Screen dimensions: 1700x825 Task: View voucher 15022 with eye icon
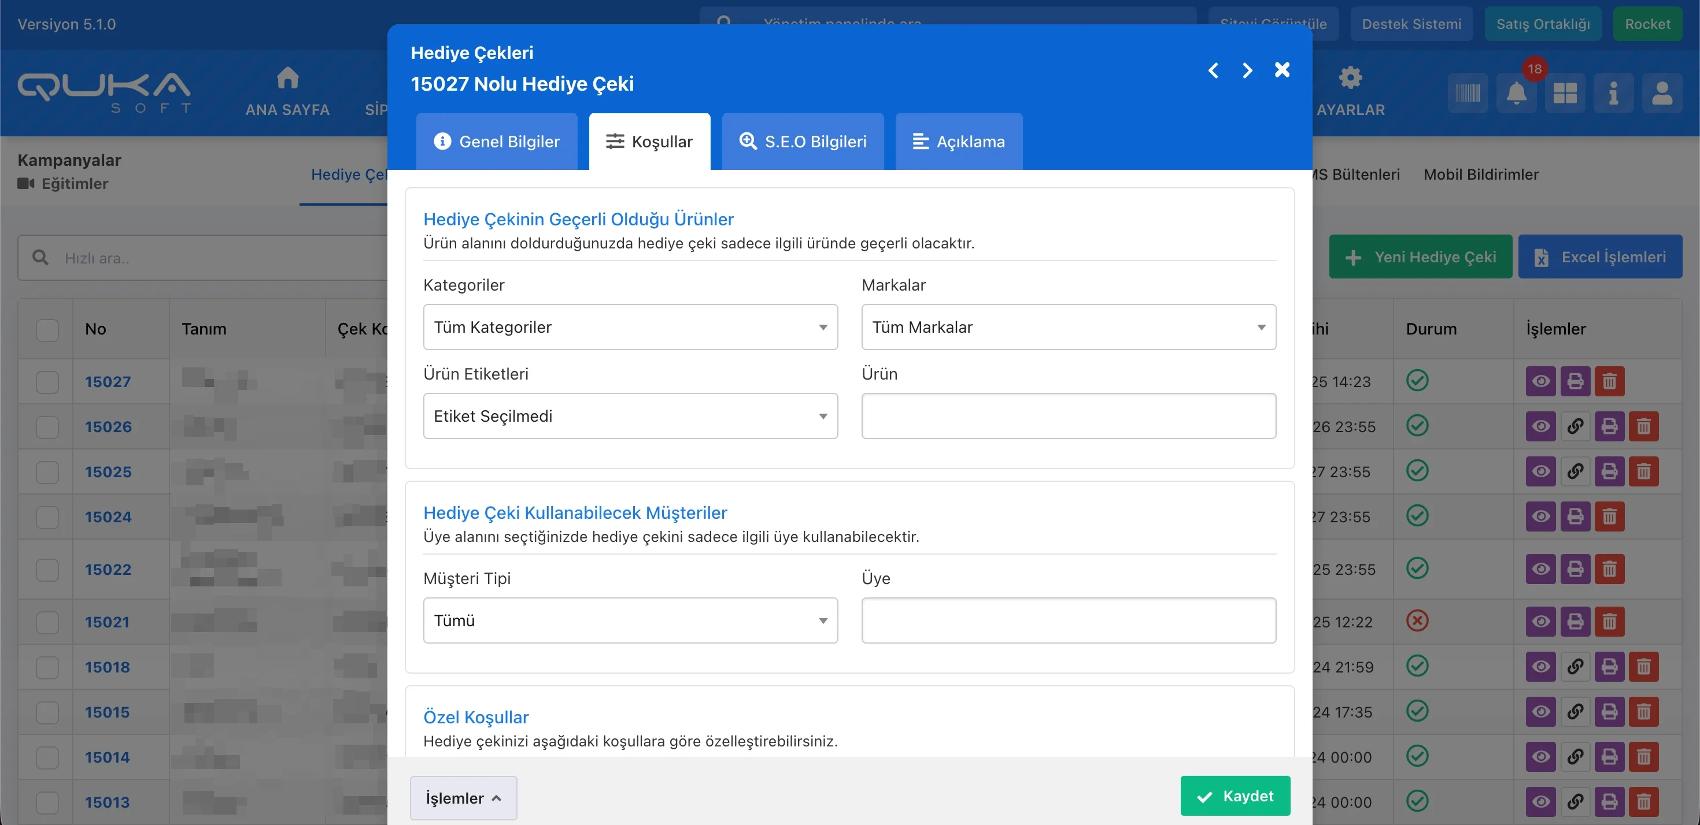tap(1541, 568)
